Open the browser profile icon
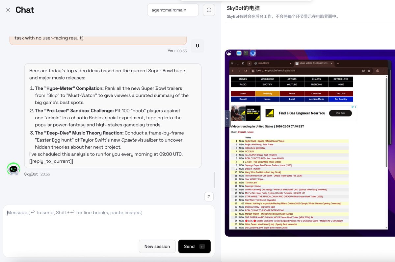This screenshot has width=395, height=262. coord(378,71)
